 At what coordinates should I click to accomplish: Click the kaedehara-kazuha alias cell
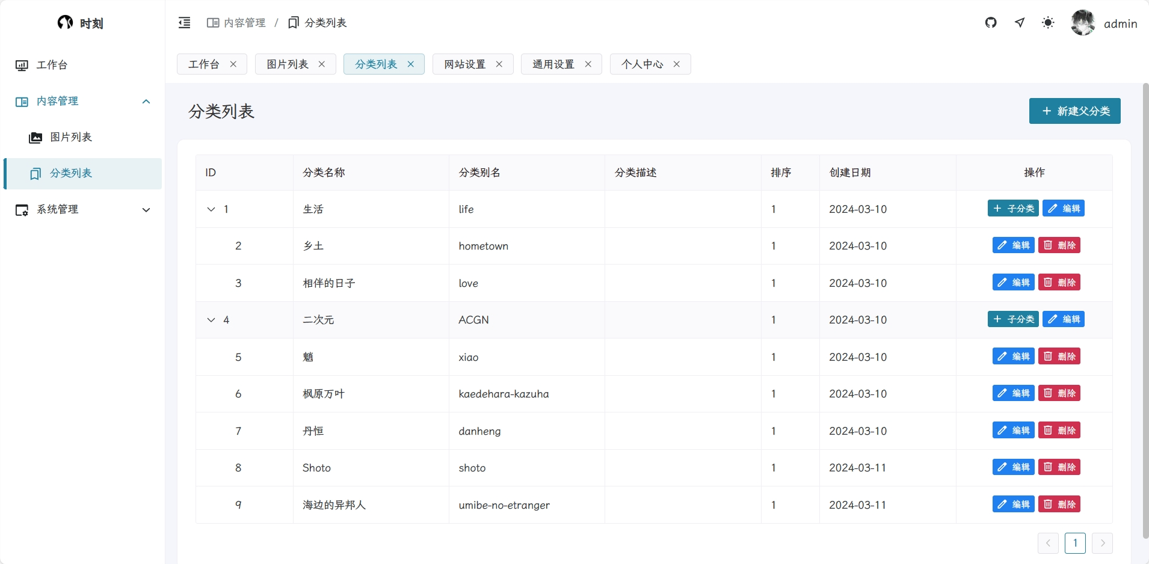(527, 394)
